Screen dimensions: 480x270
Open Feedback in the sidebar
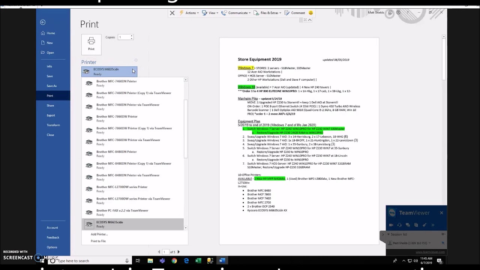(x=53, y=237)
